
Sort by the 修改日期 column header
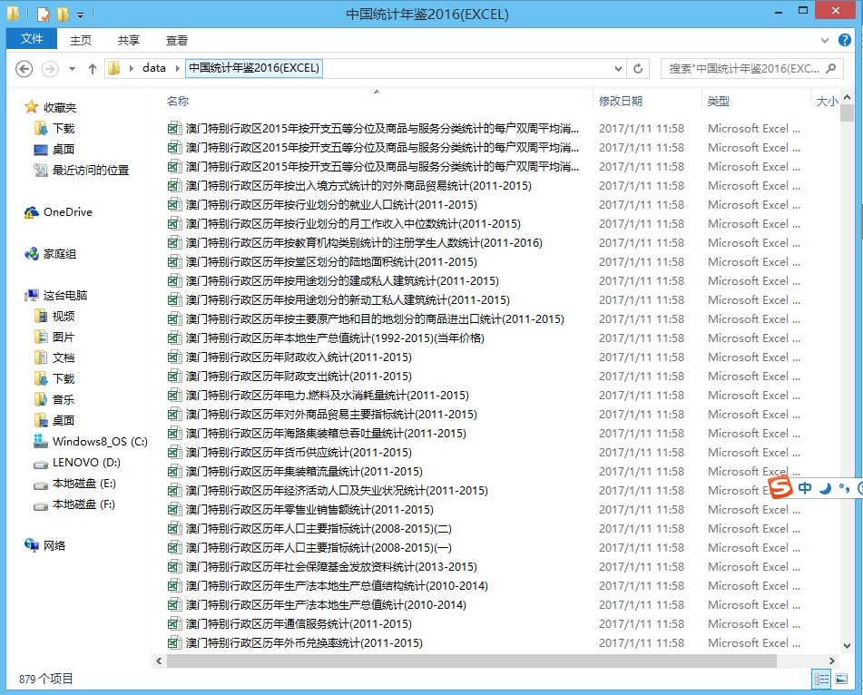pos(621,102)
